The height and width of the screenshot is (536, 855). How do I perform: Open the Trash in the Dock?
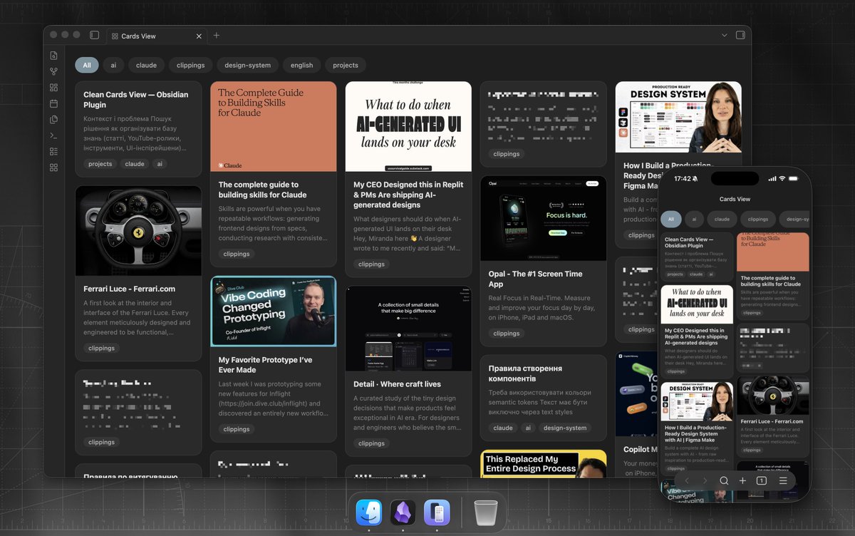click(x=485, y=512)
